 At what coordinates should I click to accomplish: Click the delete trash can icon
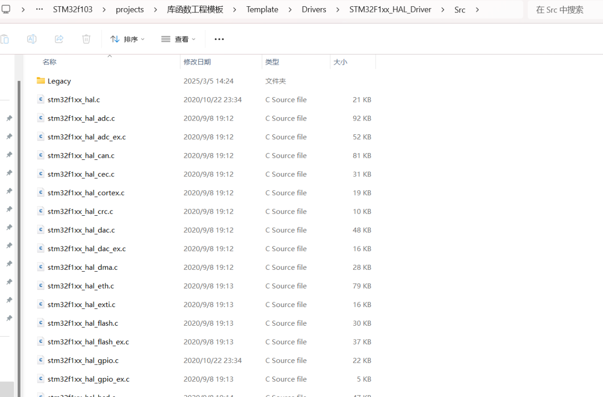tap(86, 39)
